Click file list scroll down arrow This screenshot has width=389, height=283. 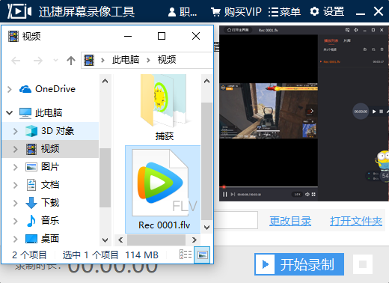point(206,228)
